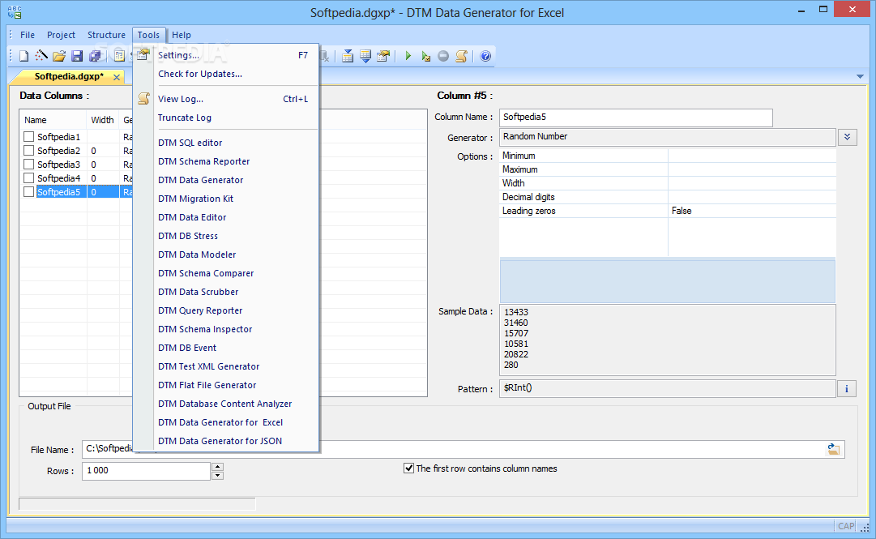The image size is (876, 539).
Task: Toggle the Softpedia3 column checkbox
Action: (x=29, y=165)
